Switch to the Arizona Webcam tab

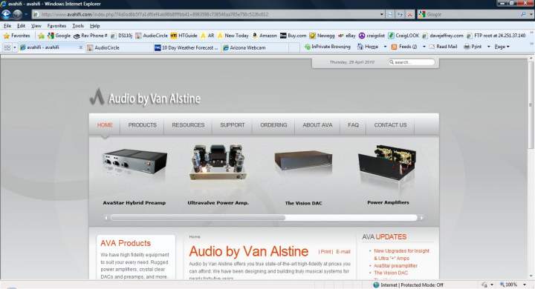[x=255, y=47]
